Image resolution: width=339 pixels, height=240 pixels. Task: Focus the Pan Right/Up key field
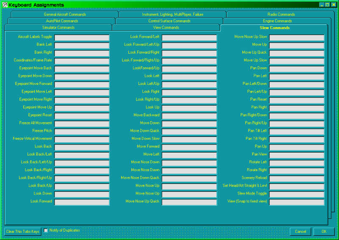point(297,124)
